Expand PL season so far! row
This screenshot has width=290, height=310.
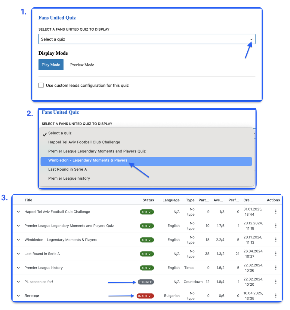click(18, 282)
